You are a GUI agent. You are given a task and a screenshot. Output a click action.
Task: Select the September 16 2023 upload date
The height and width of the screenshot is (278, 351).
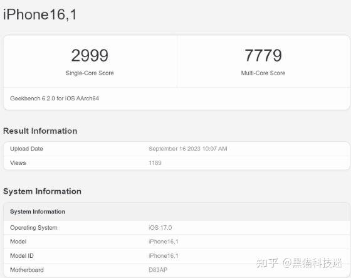click(188, 149)
